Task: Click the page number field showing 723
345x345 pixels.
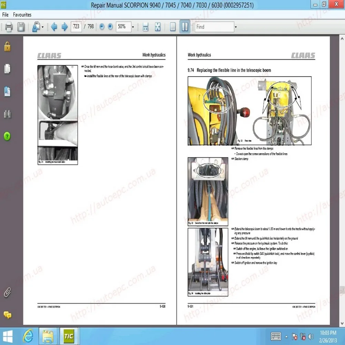Action: [x=76, y=27]
